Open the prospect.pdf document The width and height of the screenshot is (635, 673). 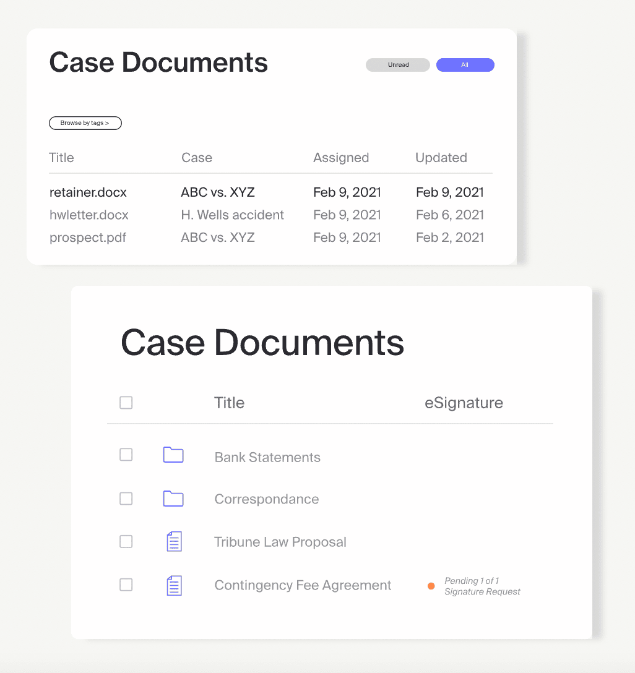tap(87, 237)
